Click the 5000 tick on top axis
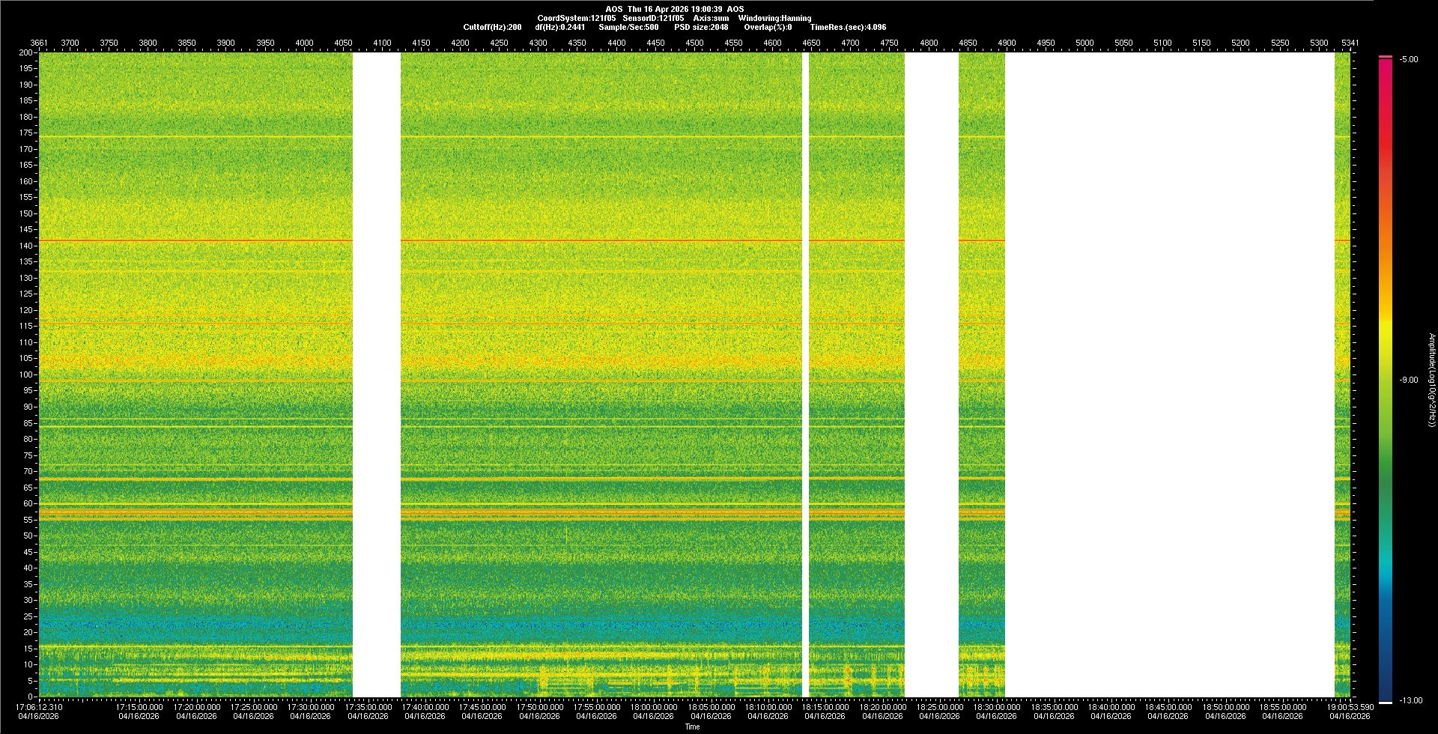The width and height of the screenshot is (1438, 734). pos(1084,43)
